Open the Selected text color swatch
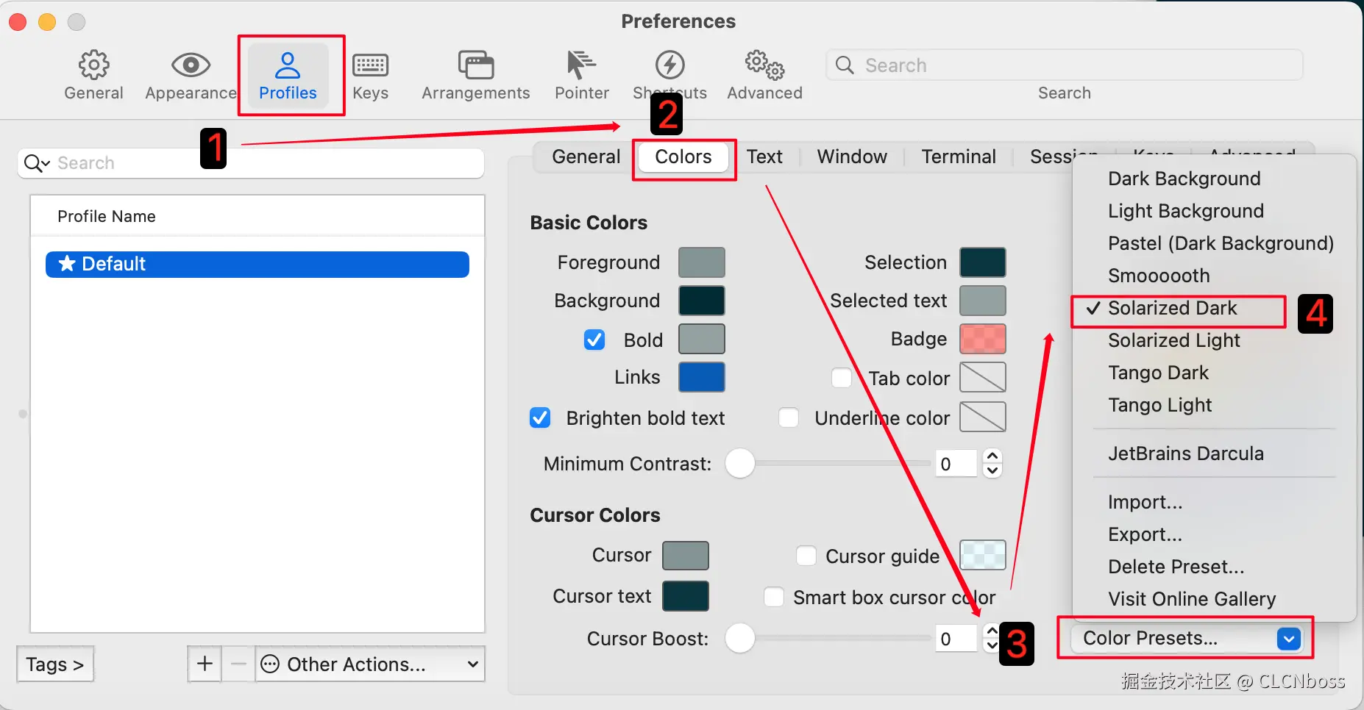Viewport: 1364px width, 710px height. click(x=983, y=301)
